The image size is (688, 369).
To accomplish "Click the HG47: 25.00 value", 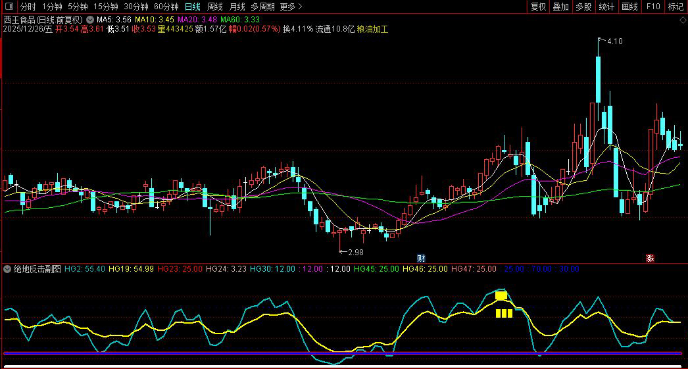I will click(x=474, y=269).
